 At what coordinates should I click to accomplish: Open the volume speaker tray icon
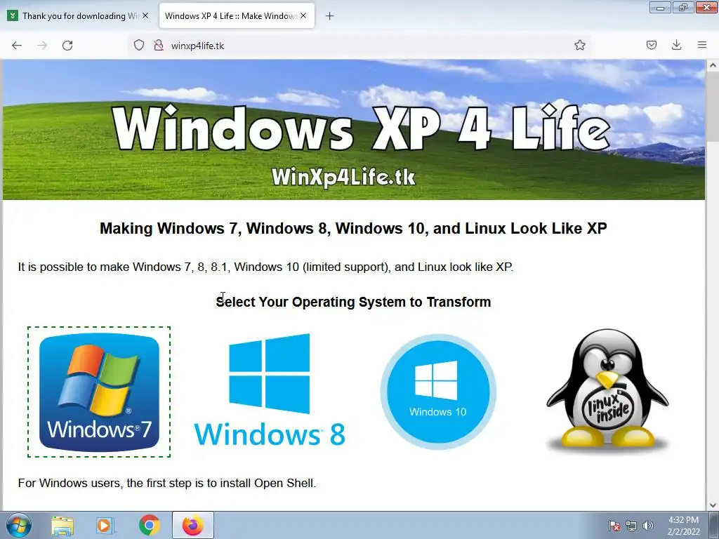[x=647, y=526]
